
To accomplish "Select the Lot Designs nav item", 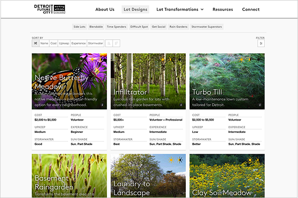I will pos(135,9).
